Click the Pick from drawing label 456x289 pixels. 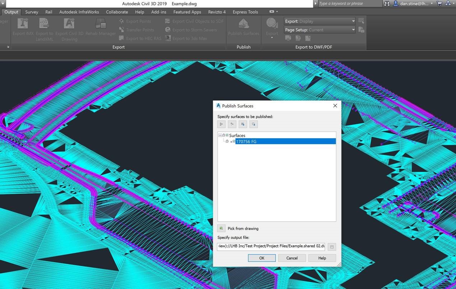point(243,228)
